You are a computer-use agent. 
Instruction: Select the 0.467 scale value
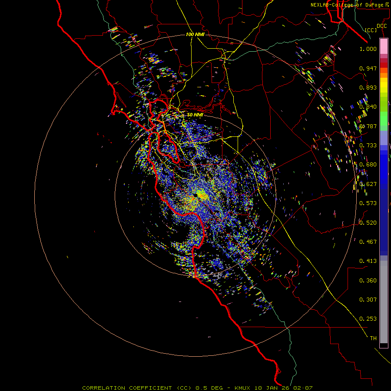click(x=368, y=242)
